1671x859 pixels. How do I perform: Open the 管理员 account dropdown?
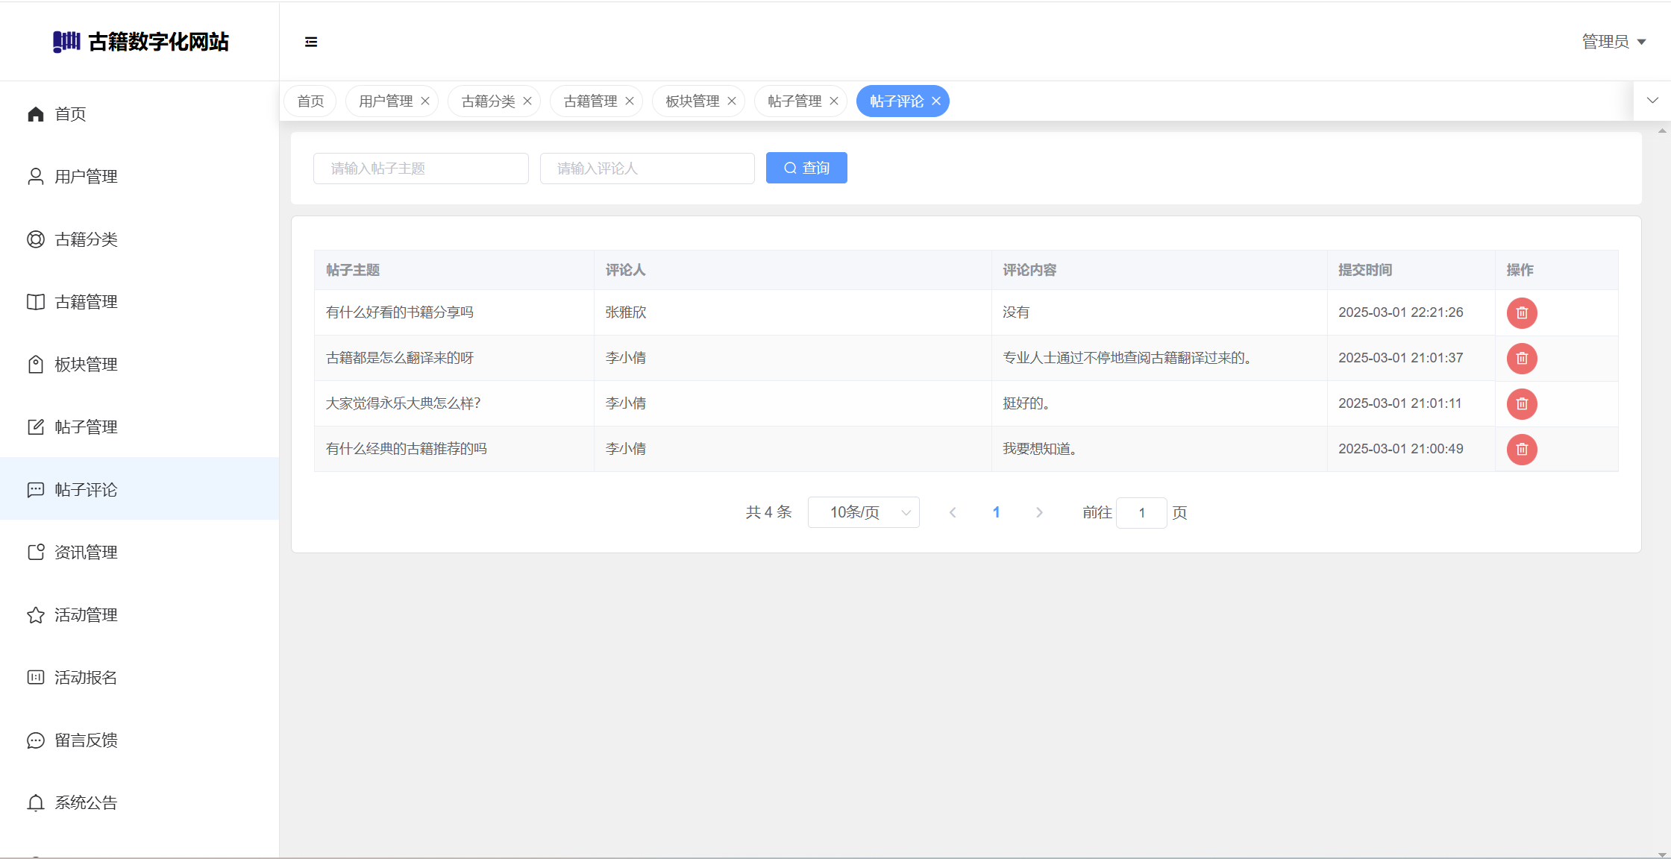(x=1614, y=42)
